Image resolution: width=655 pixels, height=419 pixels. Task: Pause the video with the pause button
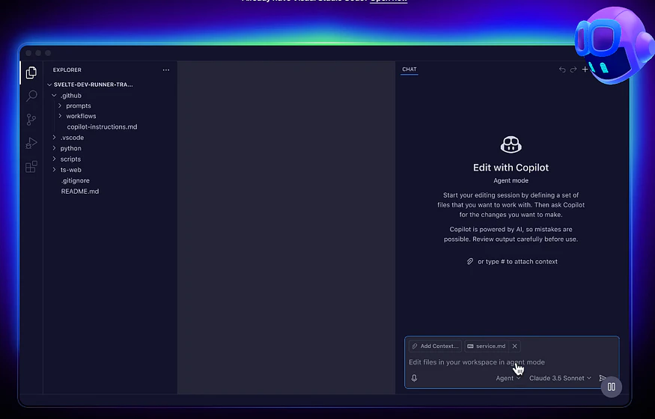pyautogui.click(x=611, y=387)
